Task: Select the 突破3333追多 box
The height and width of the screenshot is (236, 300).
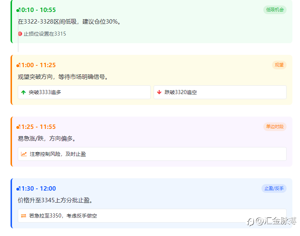Action: pyautogui.click(x=84, y=92)
